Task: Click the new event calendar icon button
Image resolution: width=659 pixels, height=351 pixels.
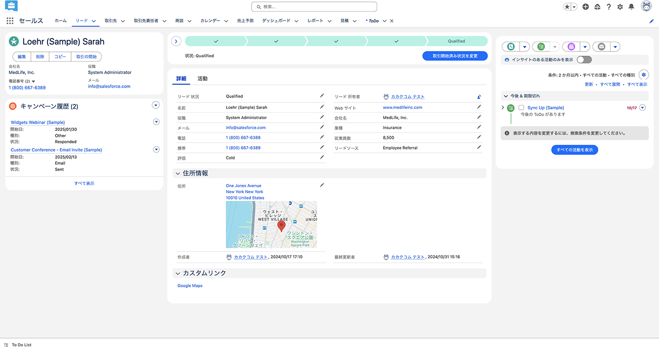Action: (x=571, y=47)
